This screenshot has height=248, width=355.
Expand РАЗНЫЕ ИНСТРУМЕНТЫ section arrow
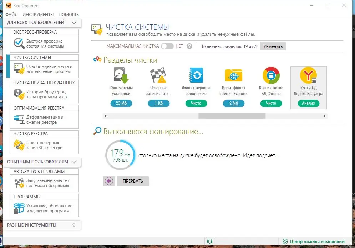point(73,225)
